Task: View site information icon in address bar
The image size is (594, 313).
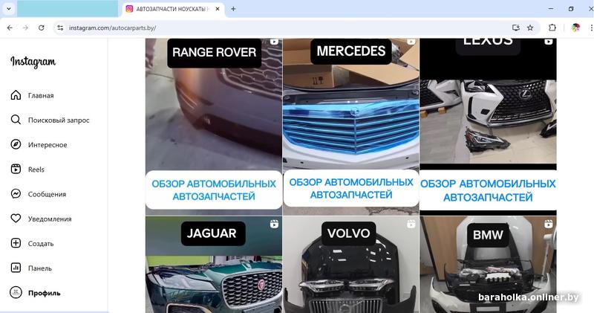Action: (x=60, y=28)
